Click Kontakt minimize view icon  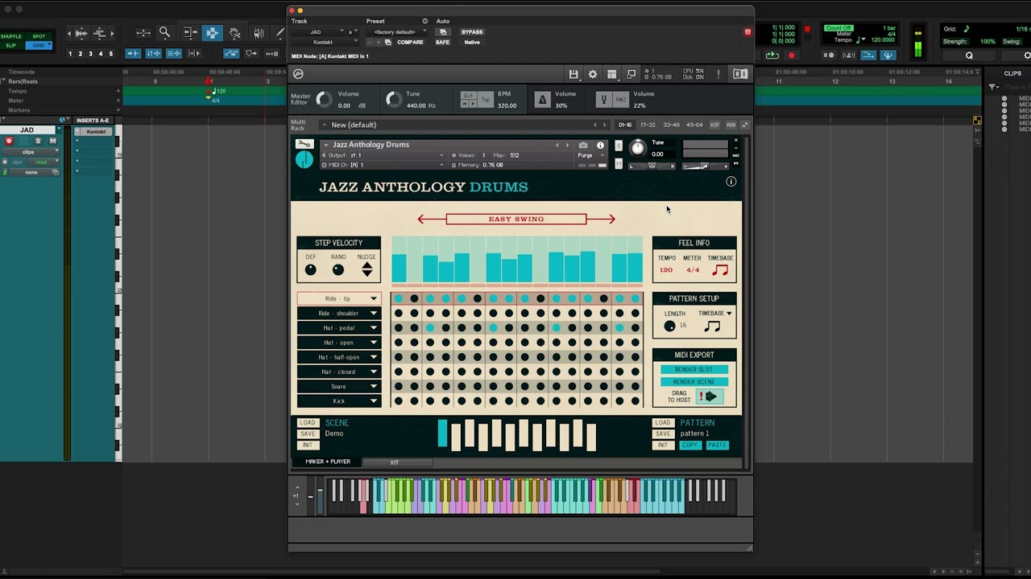coord(631,74)
